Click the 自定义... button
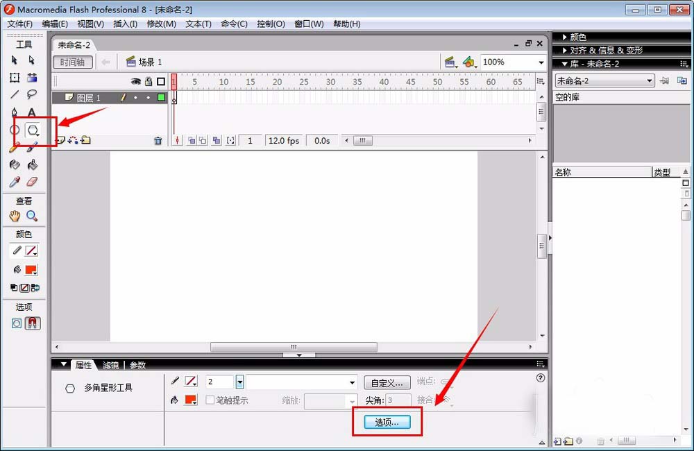Viewport: 694px width, 451px height. pyautogui.click(x=387, y=383)
